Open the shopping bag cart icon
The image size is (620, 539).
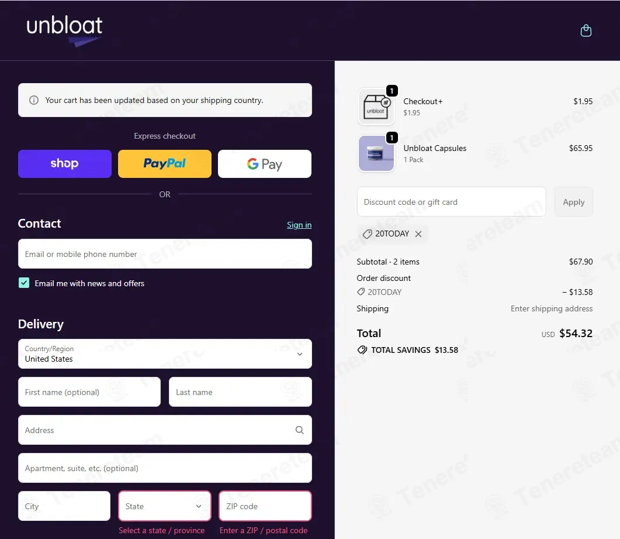[x=586, y=30]
